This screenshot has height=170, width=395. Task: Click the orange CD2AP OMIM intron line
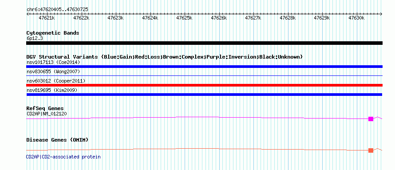(197, 149)
